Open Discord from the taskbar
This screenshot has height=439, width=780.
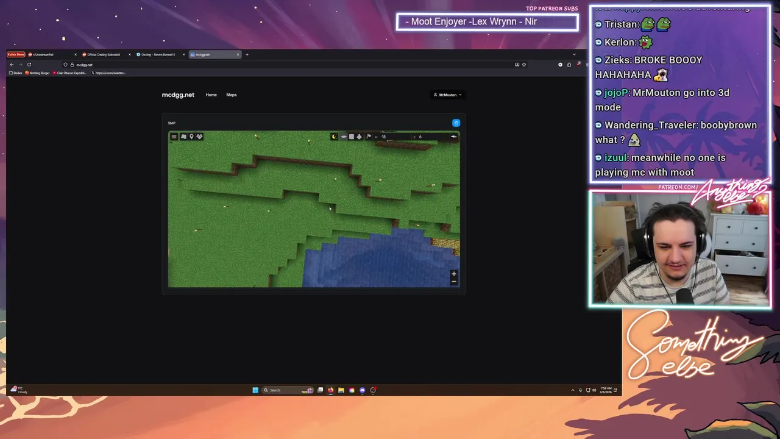coord(363,390)
